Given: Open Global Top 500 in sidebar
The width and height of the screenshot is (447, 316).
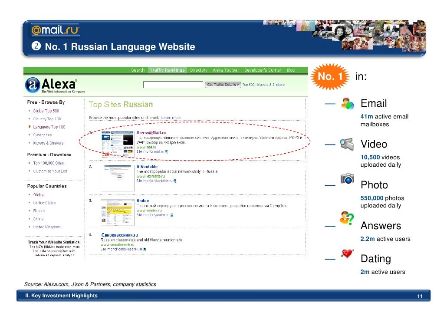Looking at the screenshot, I should [x=46, y=111].
